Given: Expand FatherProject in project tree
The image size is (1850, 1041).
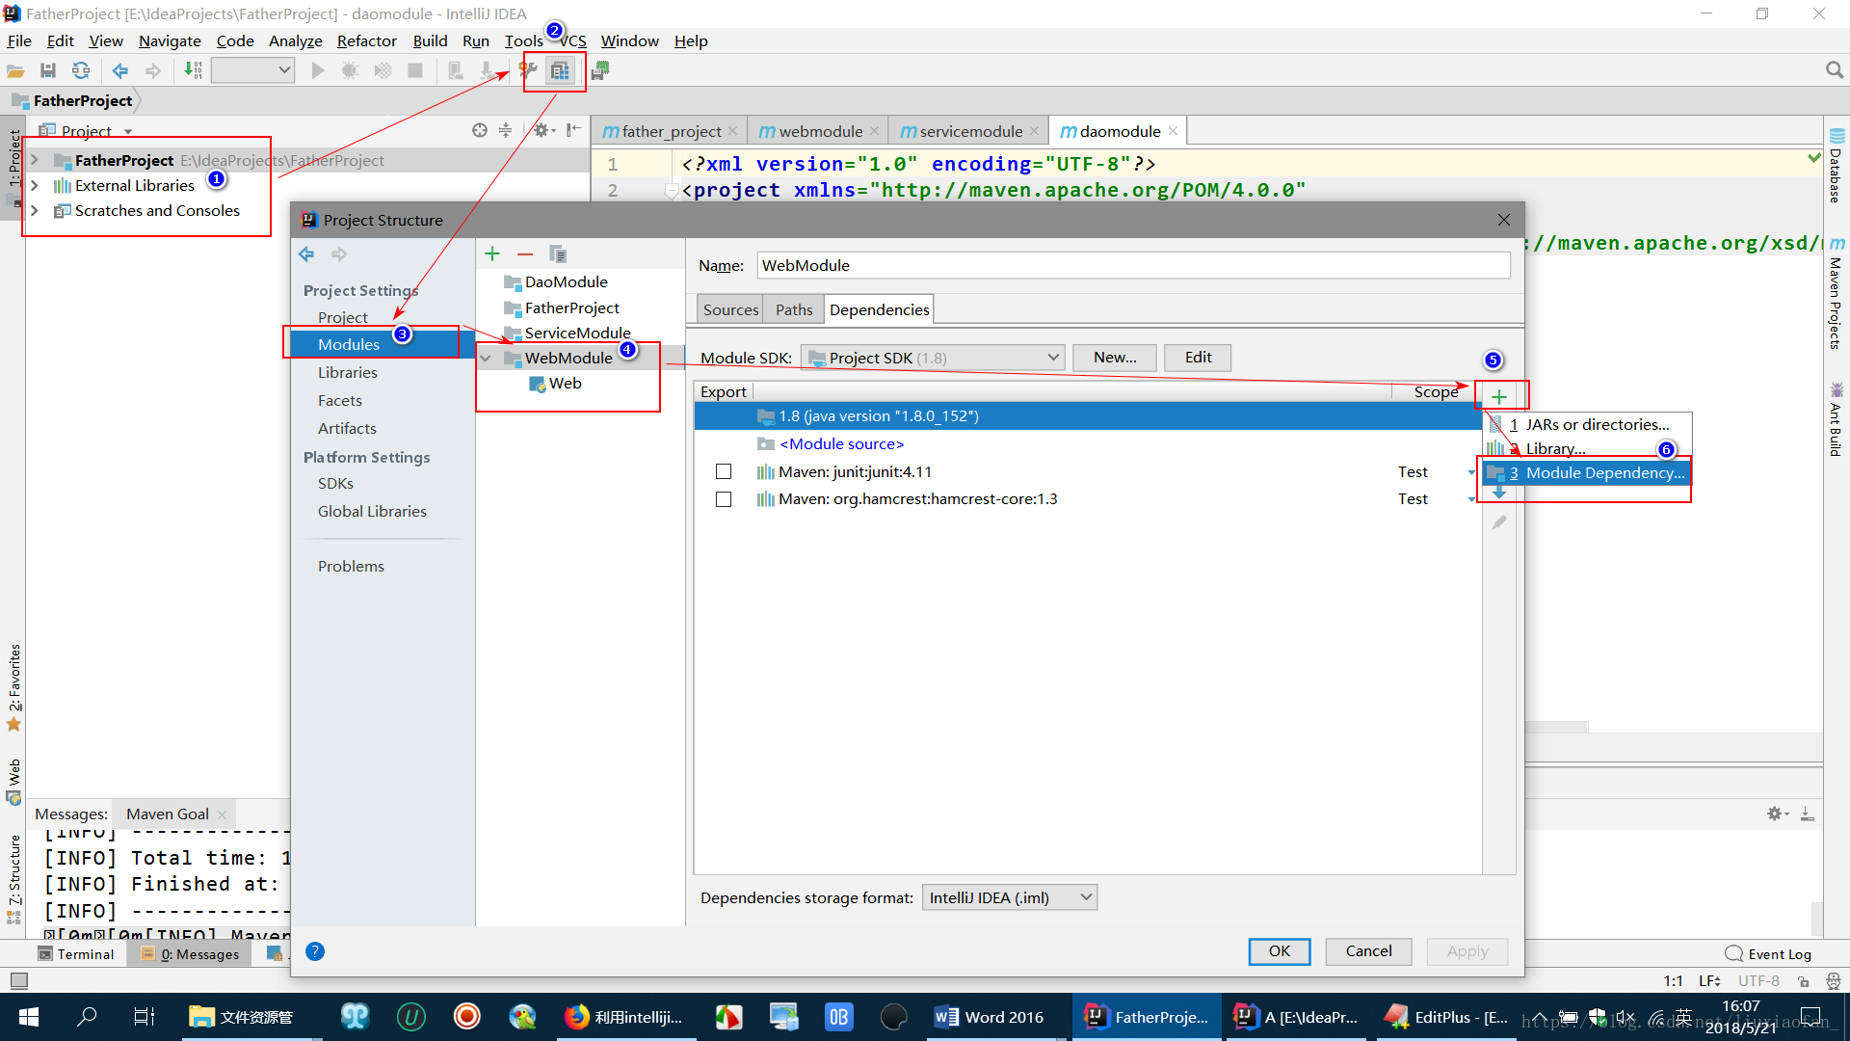Looking at the screenshot, I should pyautogui.click(x=35, y=160).
